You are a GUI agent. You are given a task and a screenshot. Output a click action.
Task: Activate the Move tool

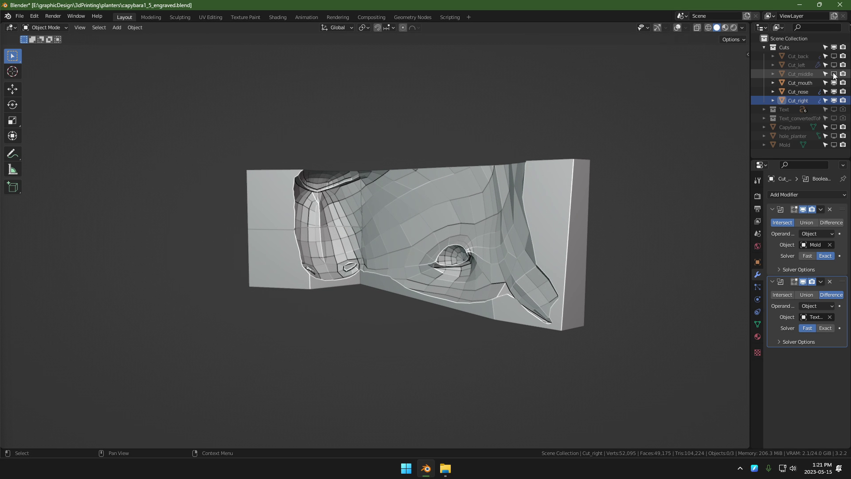point(12,89)
